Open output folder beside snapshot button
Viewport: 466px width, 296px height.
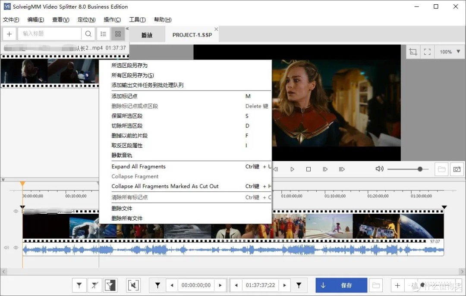pyautogui.click(x=442, y=169)
